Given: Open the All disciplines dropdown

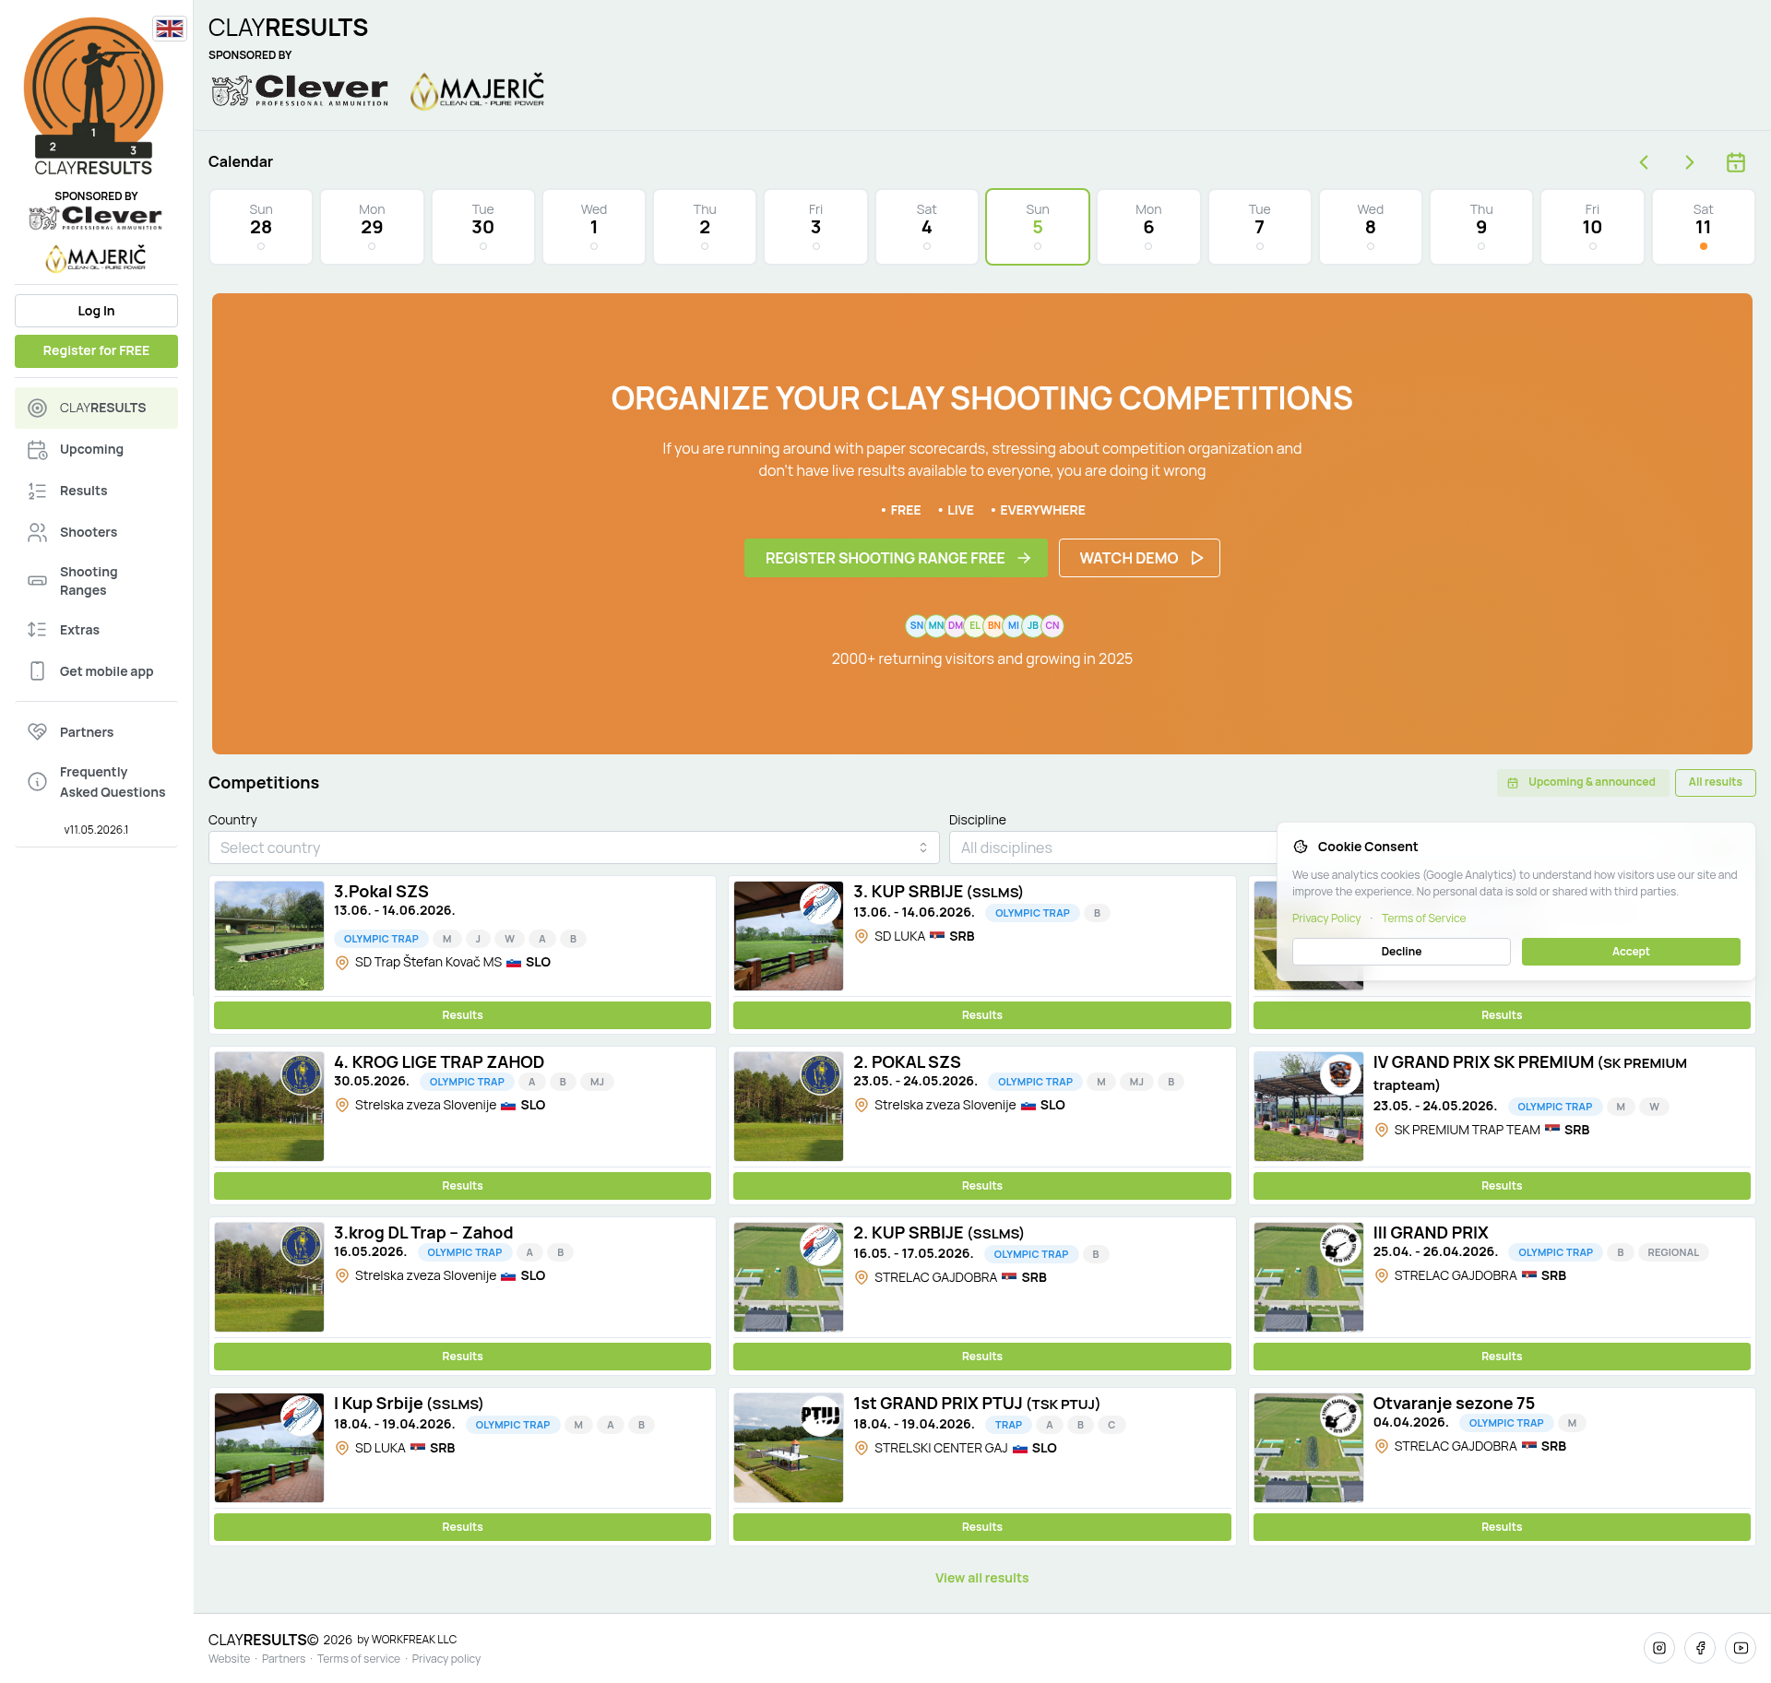Looking at the screenshot, I should click(x=1113, y=848).
